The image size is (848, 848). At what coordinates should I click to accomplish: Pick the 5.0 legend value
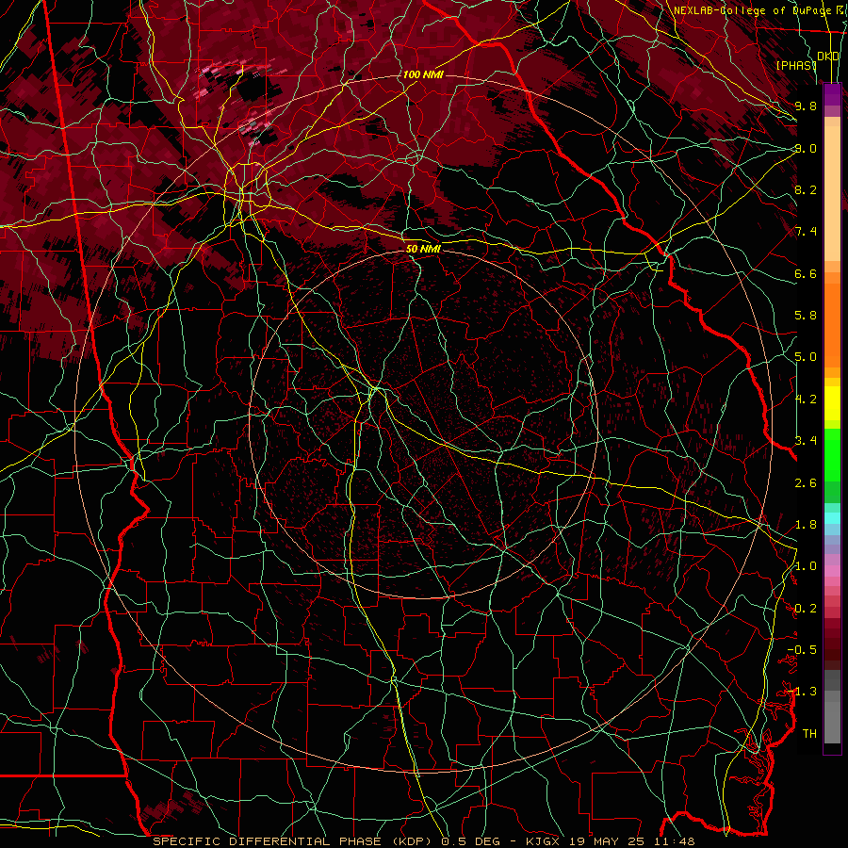(x=806, y=357)
